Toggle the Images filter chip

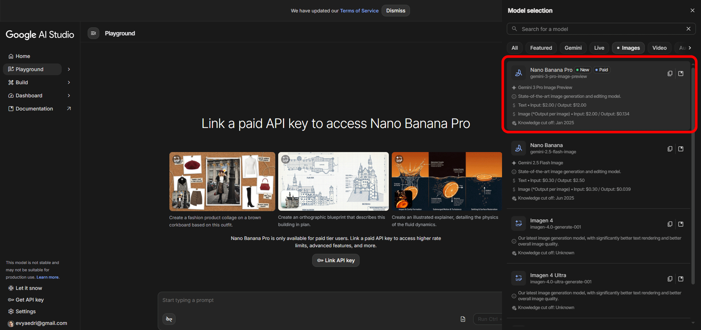[x=628, y=48]
